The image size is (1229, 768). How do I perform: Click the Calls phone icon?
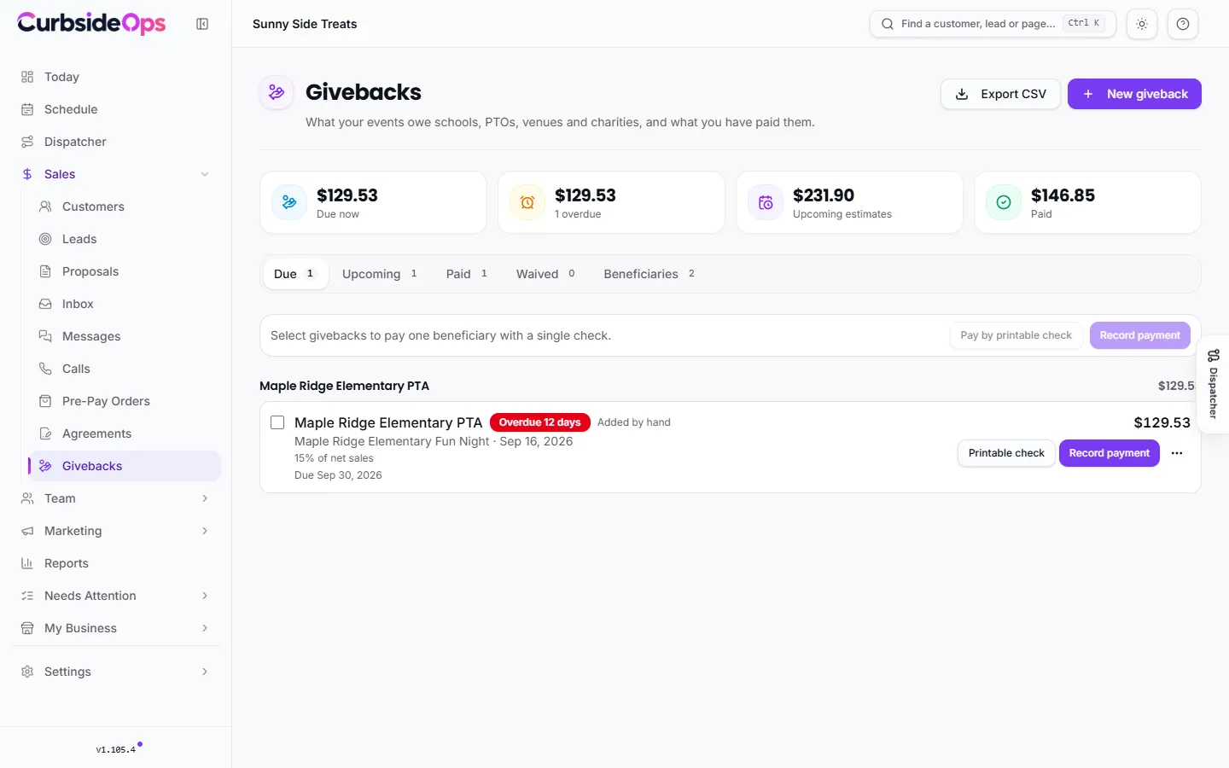point(45,369)
